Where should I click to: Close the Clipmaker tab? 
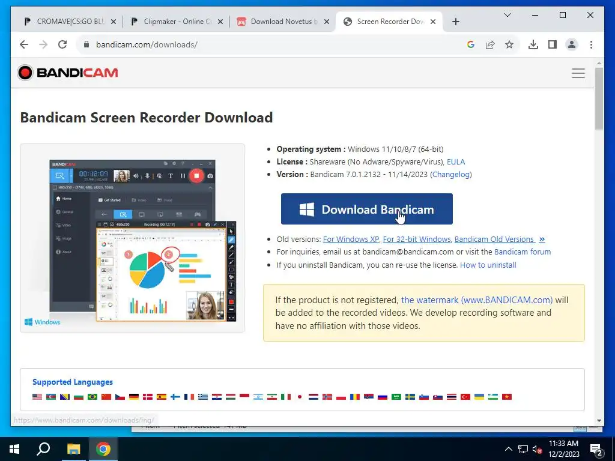tap(220, 22)
